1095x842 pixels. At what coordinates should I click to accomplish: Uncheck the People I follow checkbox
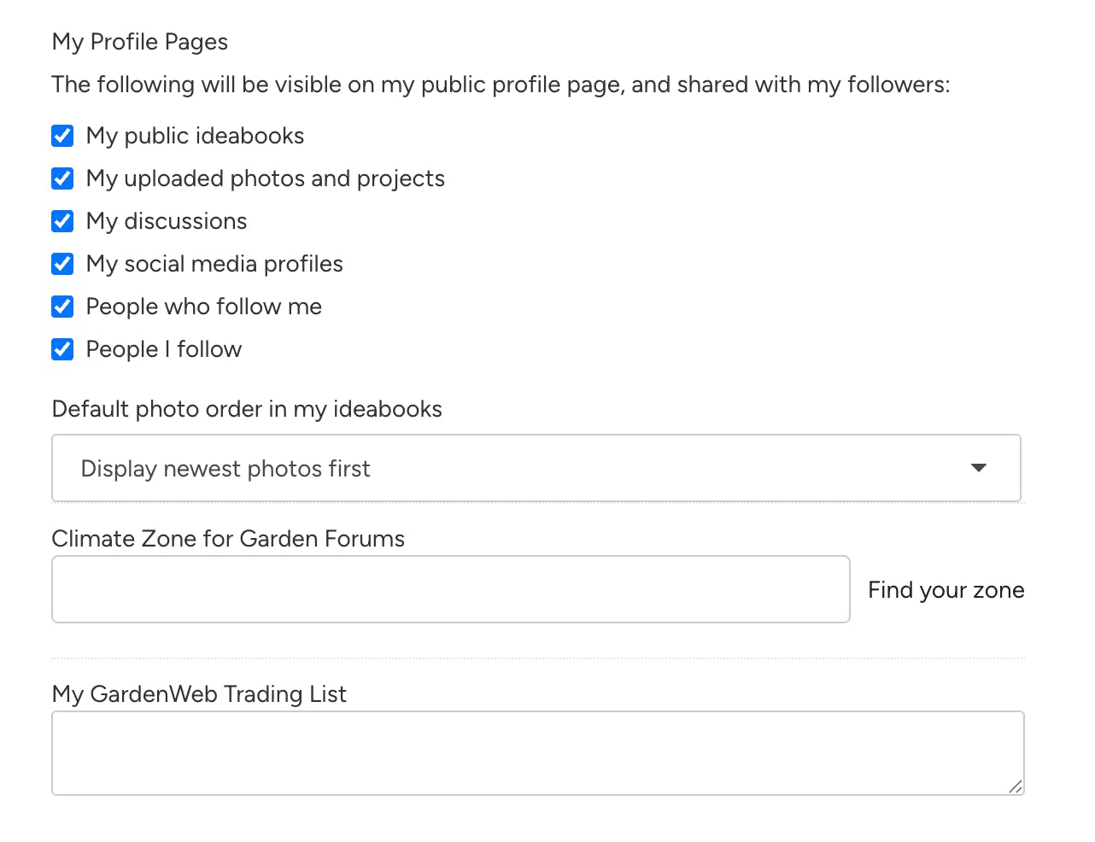click(62, 349)
